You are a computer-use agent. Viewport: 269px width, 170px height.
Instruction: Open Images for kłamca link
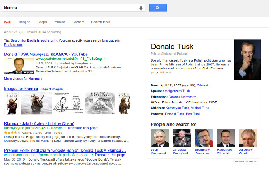coord(21,89)
